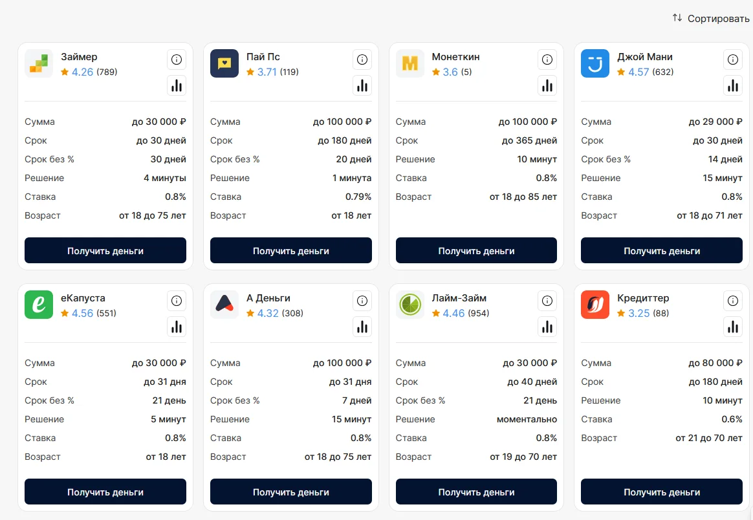This screenshot has width=753, height=520.
Task: Click the value до 80 000 ₽
Action: pos(715,363)
